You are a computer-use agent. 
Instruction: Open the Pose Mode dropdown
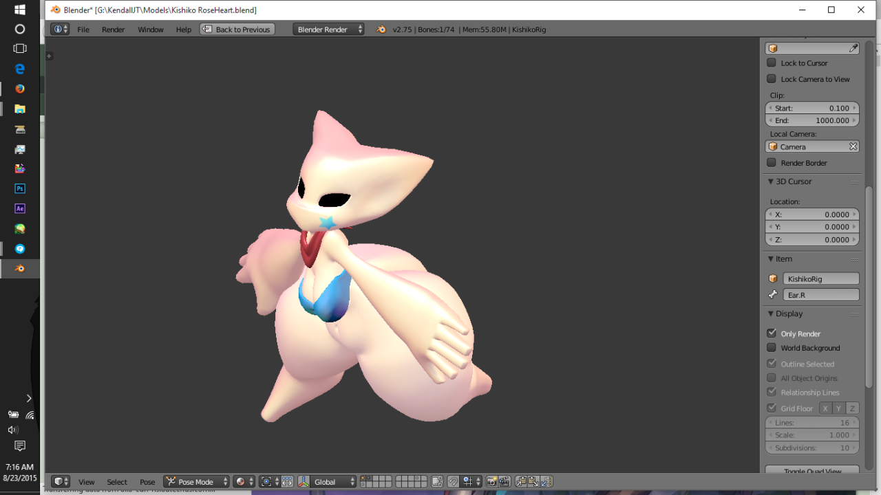196,482
